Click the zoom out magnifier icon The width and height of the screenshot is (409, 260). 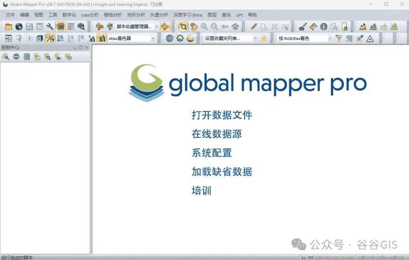(x=214, y=26)
